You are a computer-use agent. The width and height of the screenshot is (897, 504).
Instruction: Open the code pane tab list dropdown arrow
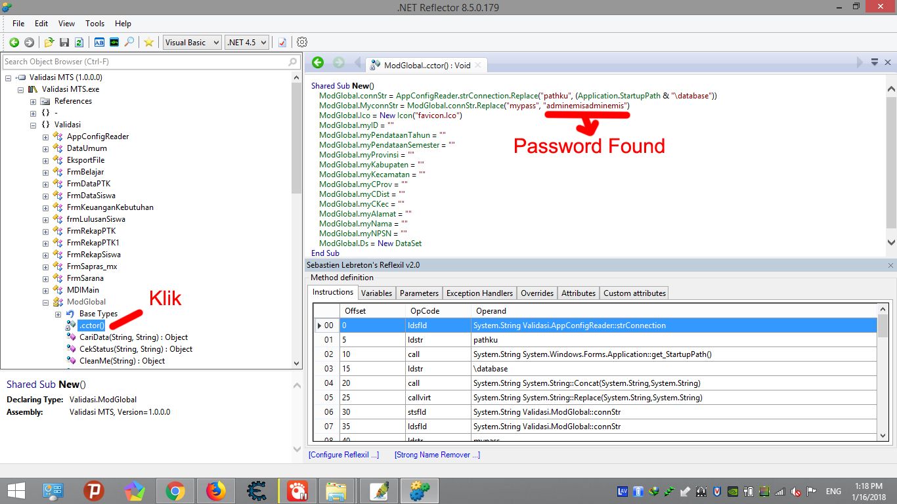click(x=875, y=62)
